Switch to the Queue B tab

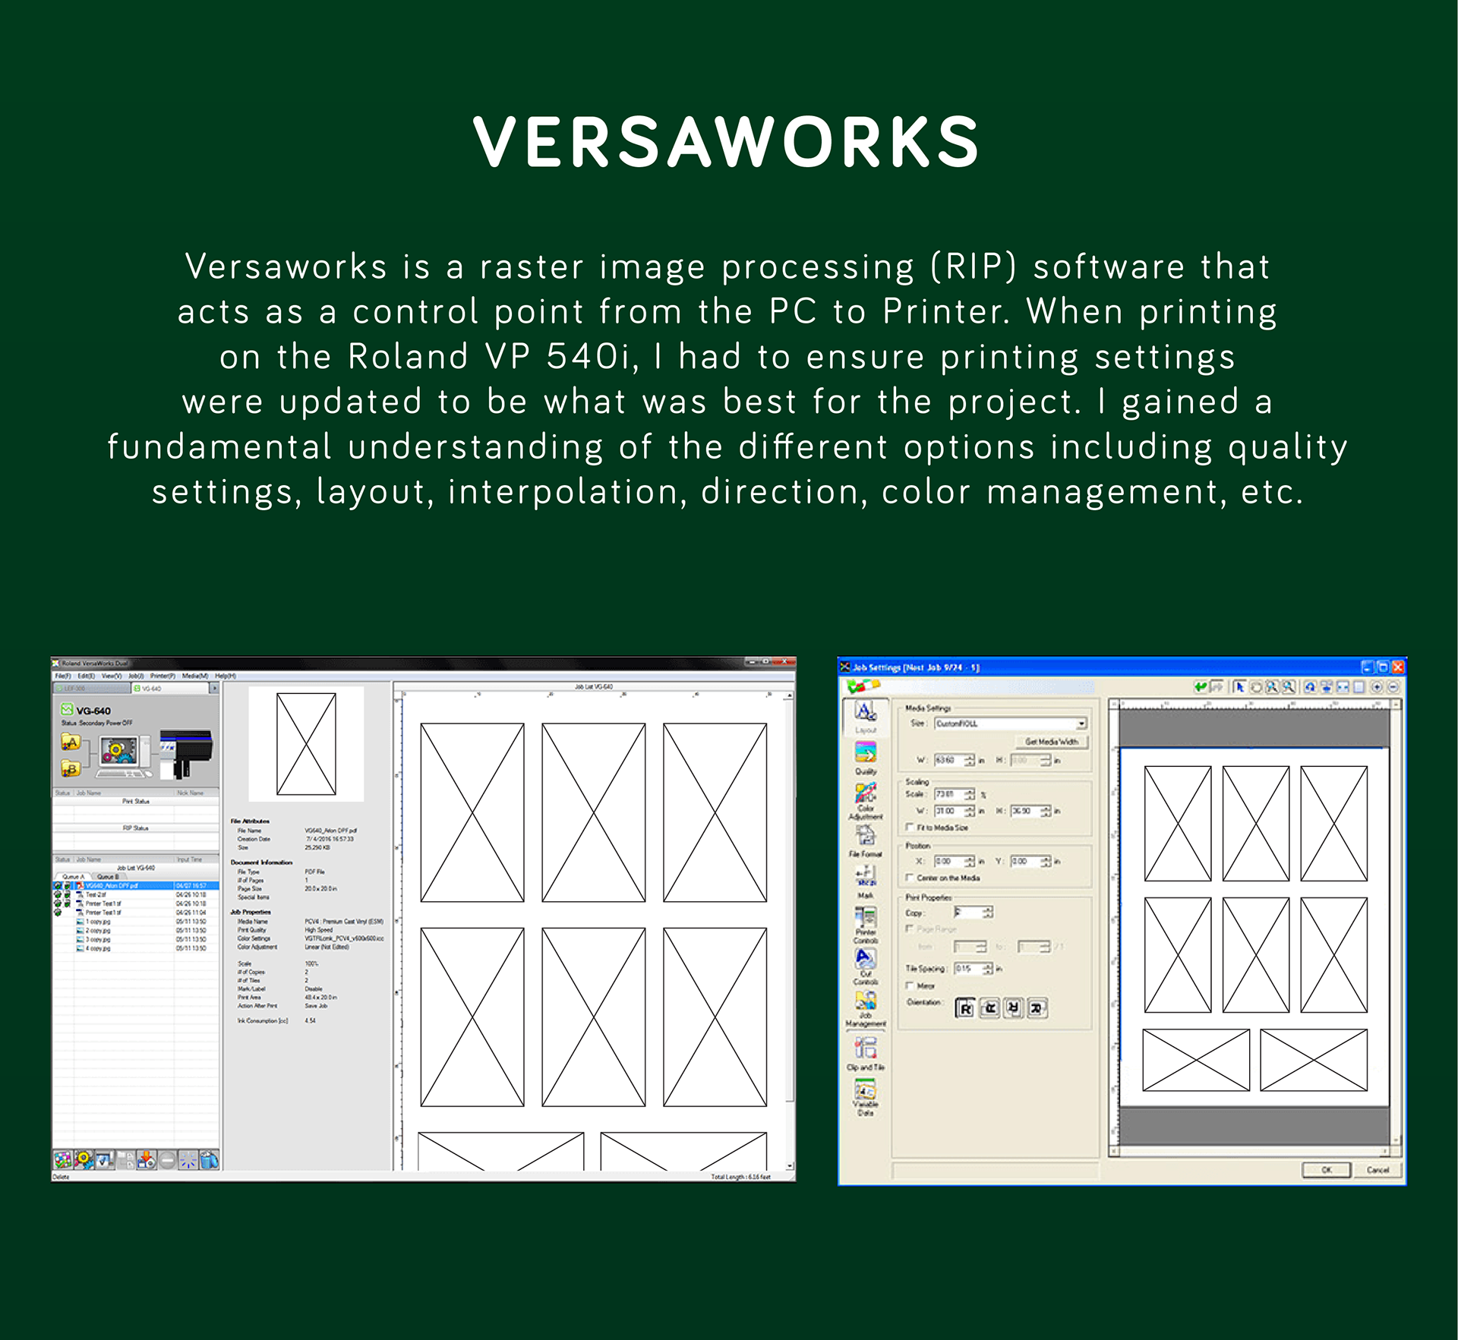108,877
